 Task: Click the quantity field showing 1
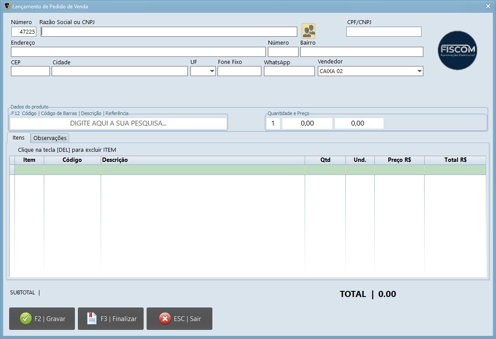point(273,123)
